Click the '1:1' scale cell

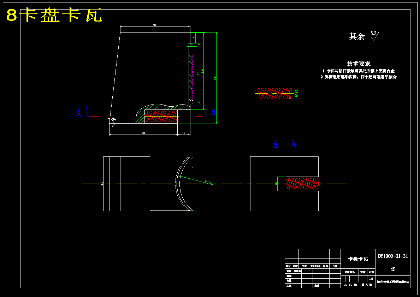tap(371, 279)
